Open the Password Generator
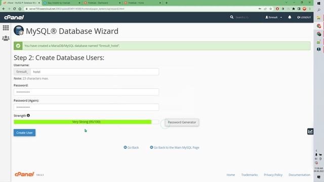Viewport: 324px width, 182px height. pyautogui.click(x=182, y=122)
